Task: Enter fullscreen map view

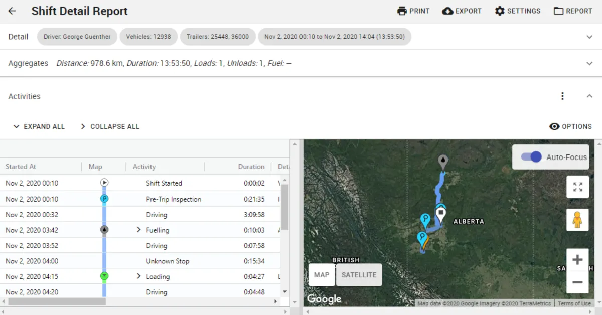Action: pyautogui.click(x=577, y=187)
